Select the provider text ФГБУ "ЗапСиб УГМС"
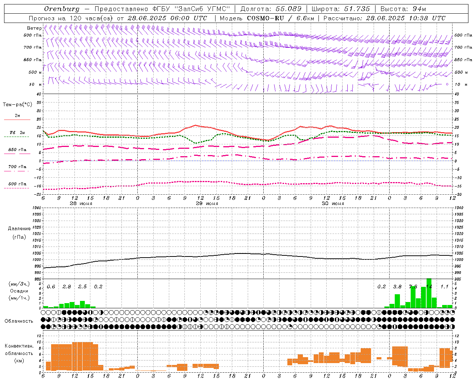This screenshot has width=474, height=379. coord(191,9)
